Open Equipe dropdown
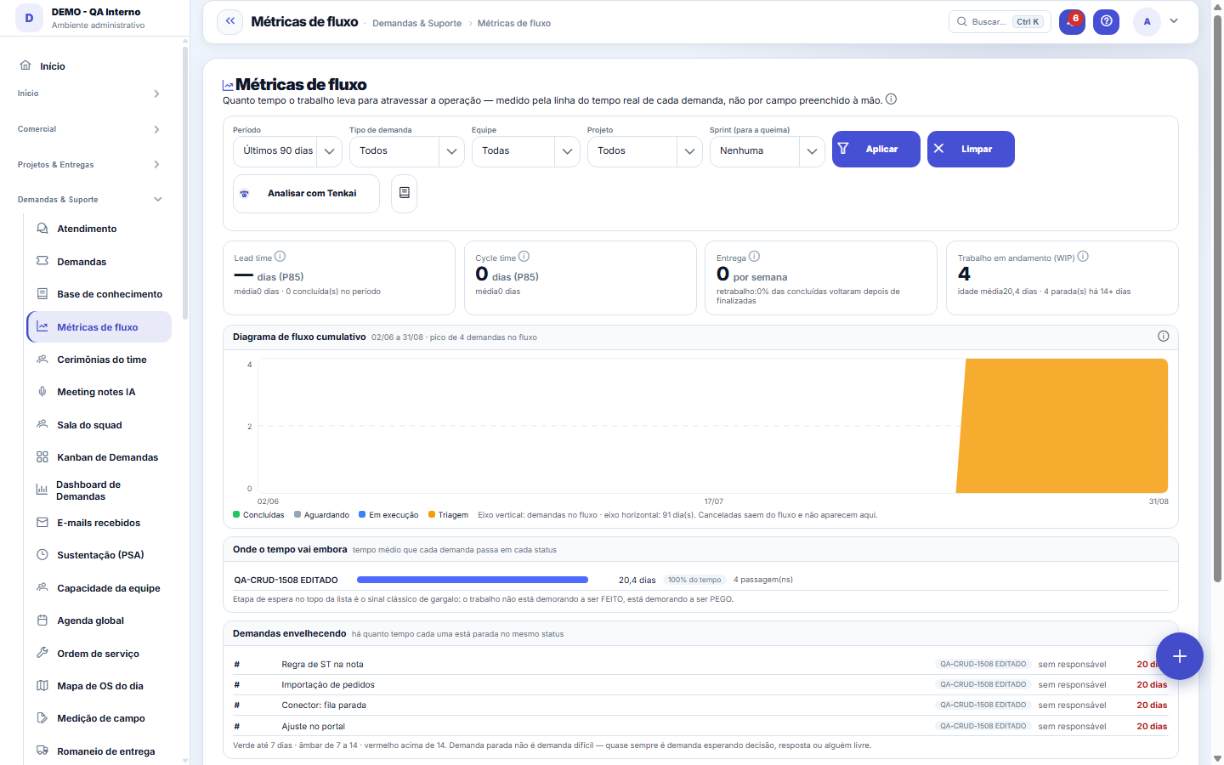Viewport: 1224px width, 765px height. (x=525, y=151)
